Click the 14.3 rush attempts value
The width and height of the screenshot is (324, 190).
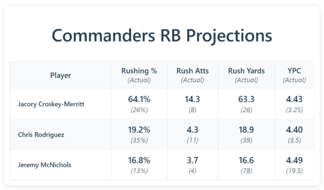click(x=192, y=99)
